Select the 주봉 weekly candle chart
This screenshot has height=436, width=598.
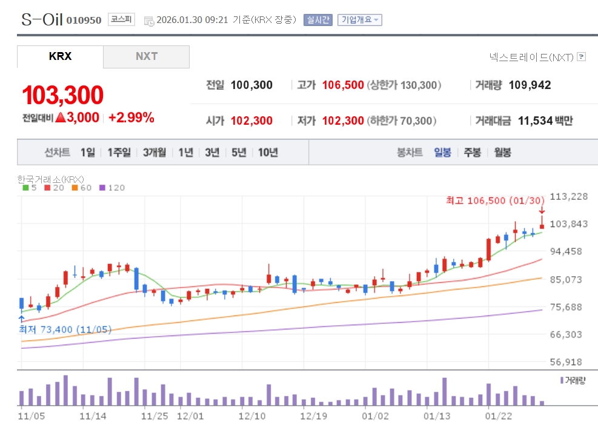point(472,153)
